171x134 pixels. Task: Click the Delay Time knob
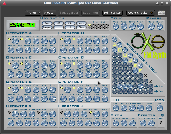[x=116, y=26]
